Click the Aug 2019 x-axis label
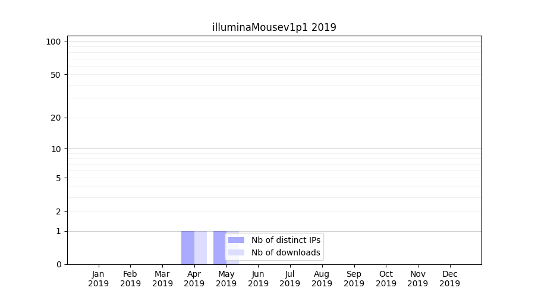The width and height of the screenshot is (535, 297). click(322, 279)
